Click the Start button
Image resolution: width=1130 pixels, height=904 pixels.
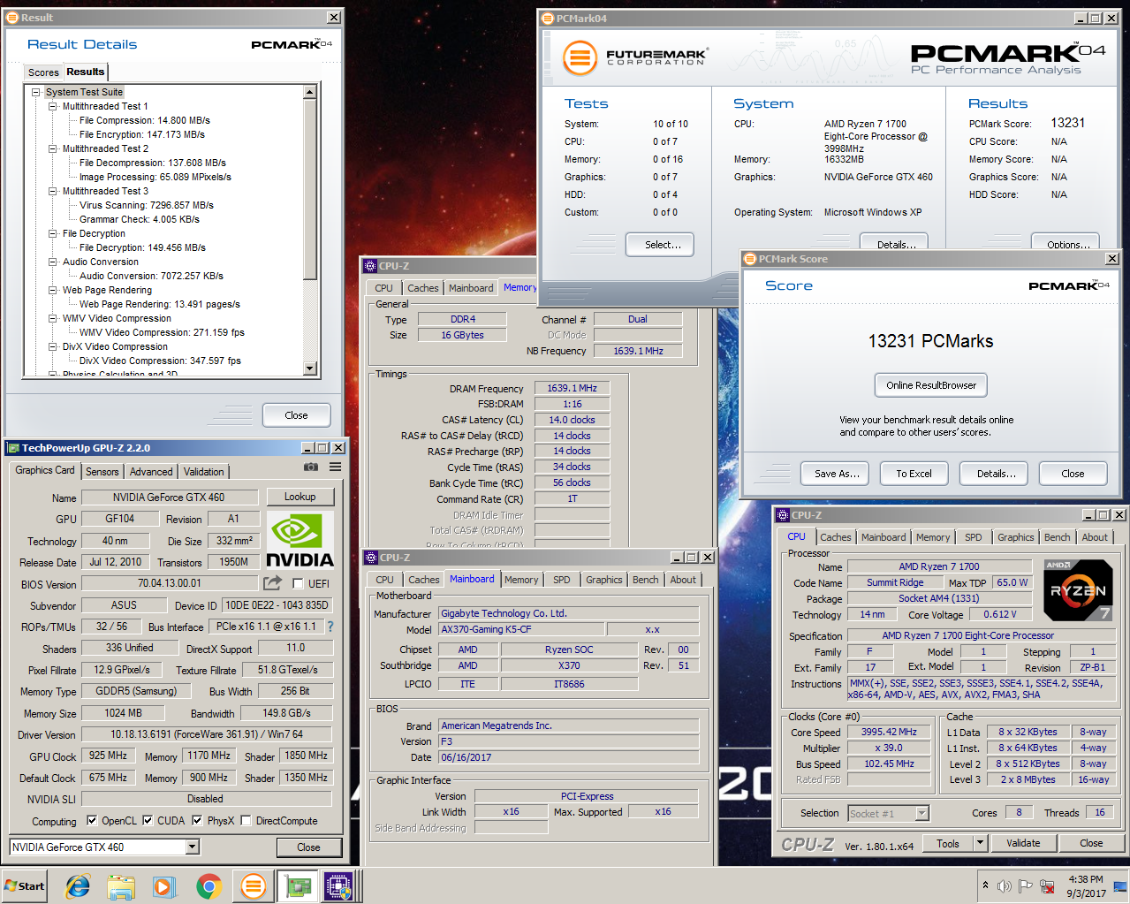click(x=25, y=886)
